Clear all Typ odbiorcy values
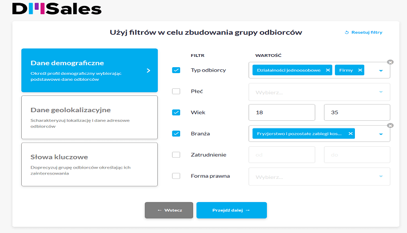This screenshot has height=233, width=407. coord(390,62)
